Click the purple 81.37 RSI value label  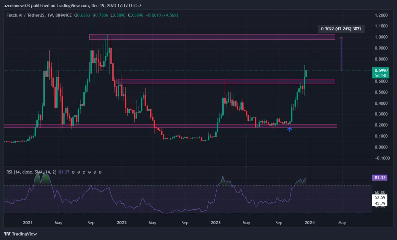[380, 178]
